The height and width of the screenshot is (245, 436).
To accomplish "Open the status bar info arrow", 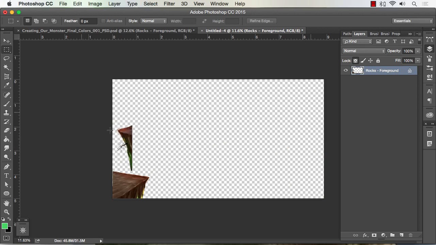I will tap(101, 241).
